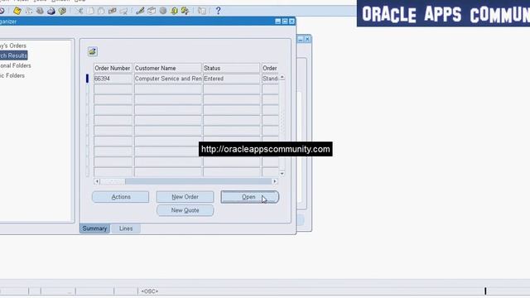This screenshot has height=298, width=530.
Task: Close the background window behind Order Organizer
Action: pos(307,39)
